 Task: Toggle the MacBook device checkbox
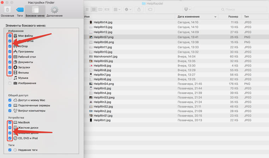click(10, 123)
